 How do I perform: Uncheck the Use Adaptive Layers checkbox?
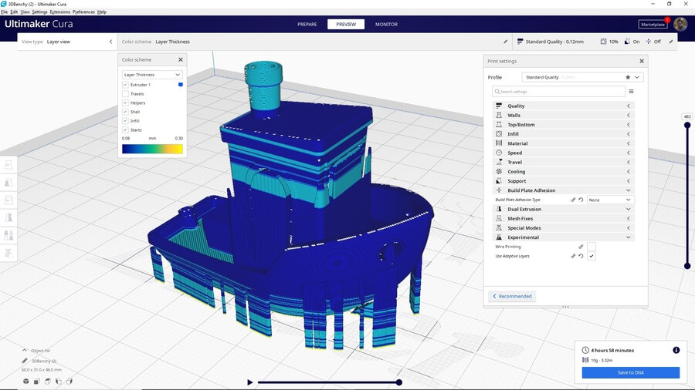pos(592,256)
